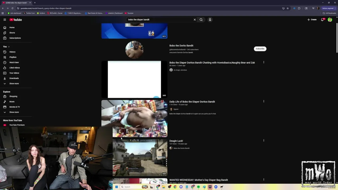
Task: Open Shorts in the sidebar
Action: [12, 33]
